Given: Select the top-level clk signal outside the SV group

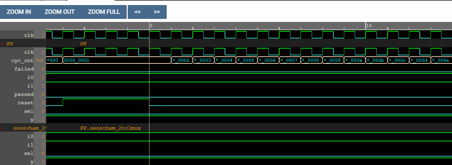Looking at the screenshot, I should [x=29, y=35].
